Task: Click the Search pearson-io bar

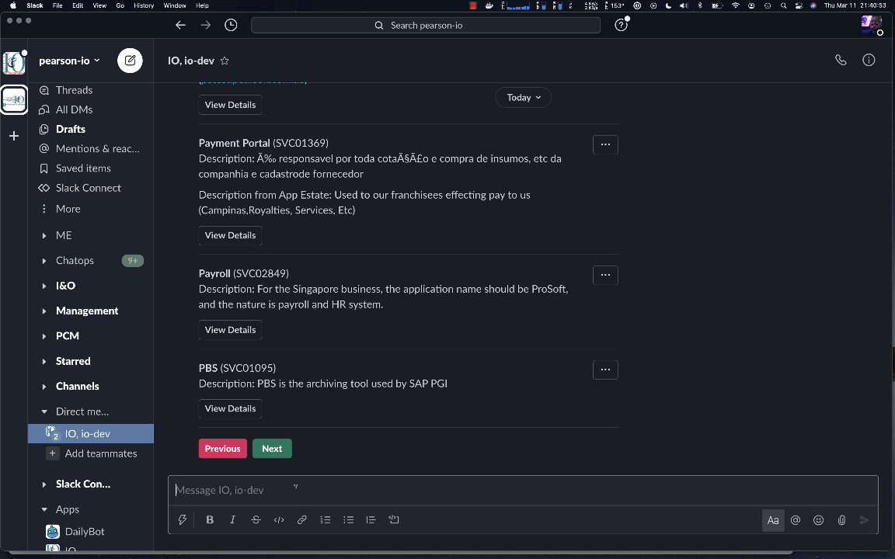Action: tap(426, 25)
